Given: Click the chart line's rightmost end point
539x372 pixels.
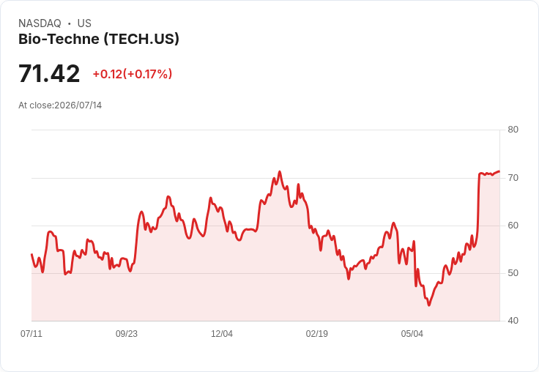Looking at the screenshot, I should click(x=499, y=171).
